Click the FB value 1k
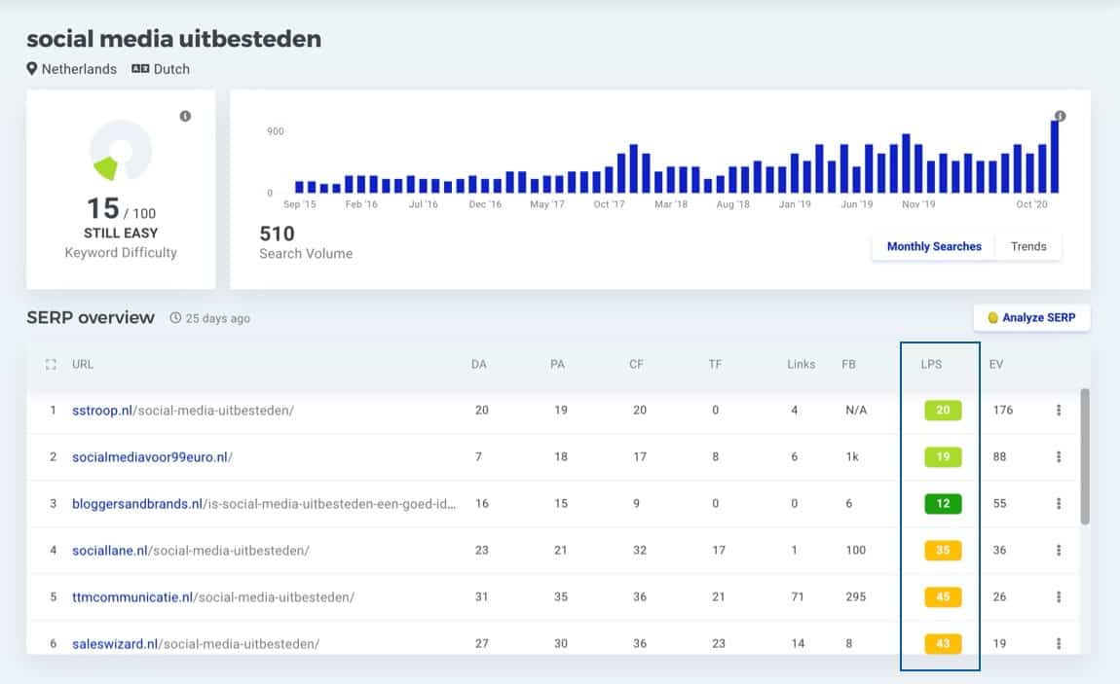Screen dimensions: 1120x684 (852, 456)
